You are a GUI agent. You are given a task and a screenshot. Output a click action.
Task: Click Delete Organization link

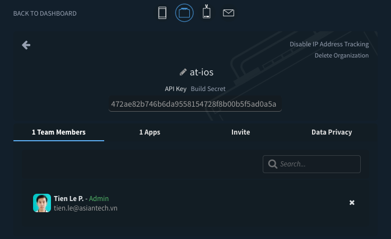(342, 55)
